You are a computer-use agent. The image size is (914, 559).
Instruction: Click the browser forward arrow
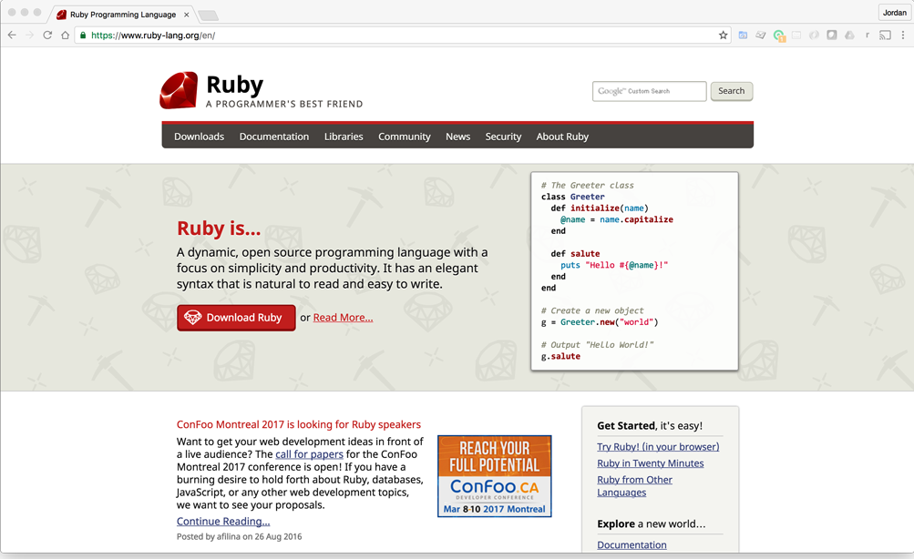click(30, 35)
